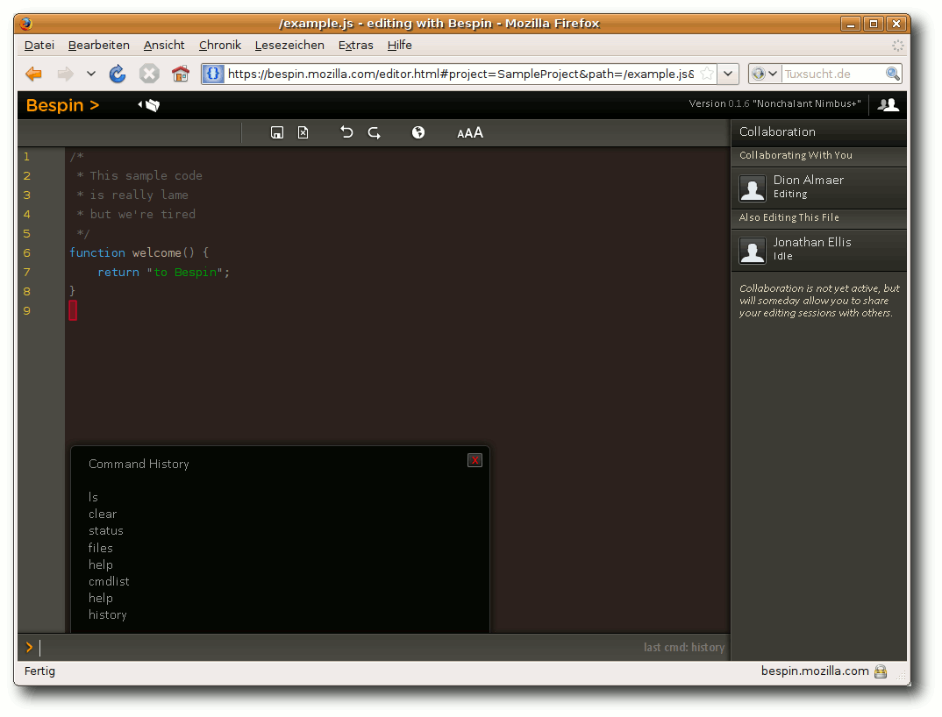
Task: Click the search magnifier icon
Action: [x=893, y=74]
